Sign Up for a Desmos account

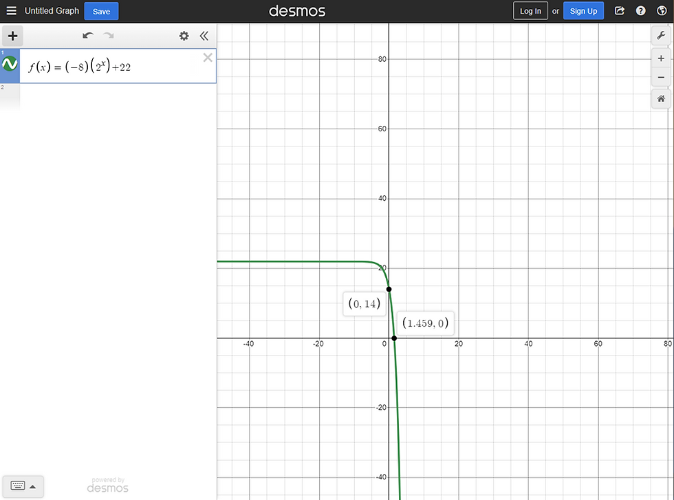(583, 10)
